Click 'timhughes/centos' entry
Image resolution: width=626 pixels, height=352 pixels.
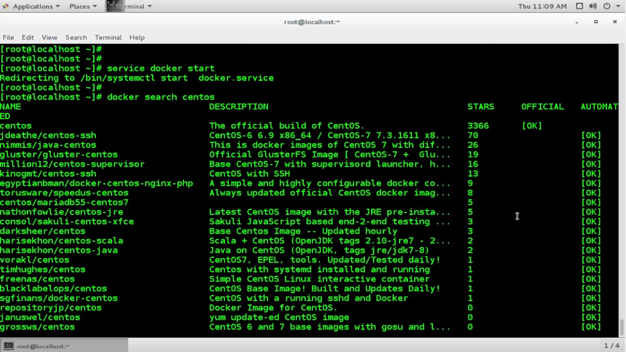pos(43,269)
